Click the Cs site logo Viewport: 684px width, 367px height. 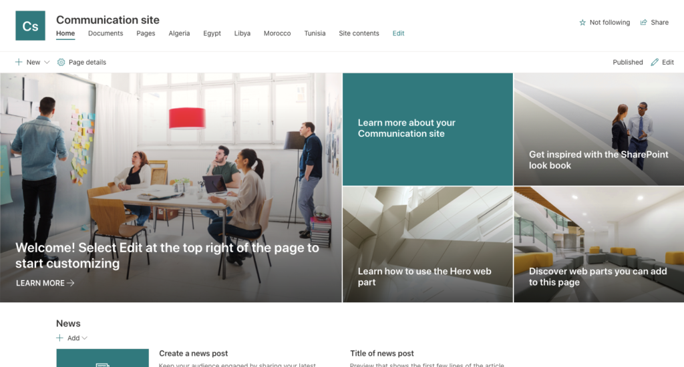coord(30,26)
